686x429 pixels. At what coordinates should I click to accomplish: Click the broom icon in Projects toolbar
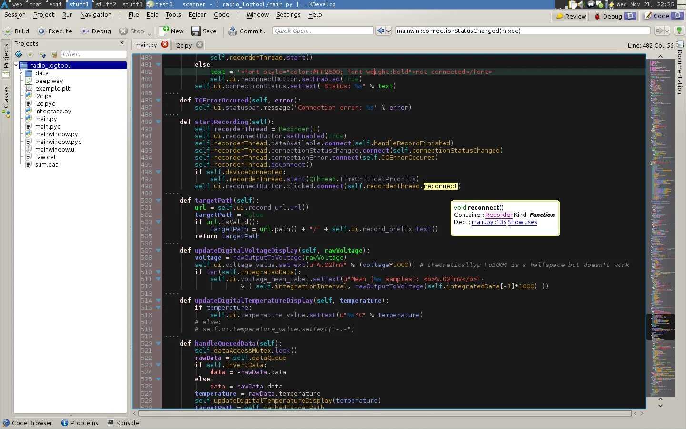pyautogui.click(x=54, y=54)
